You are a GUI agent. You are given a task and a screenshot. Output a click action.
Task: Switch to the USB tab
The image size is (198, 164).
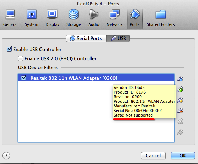pos(118,38)
